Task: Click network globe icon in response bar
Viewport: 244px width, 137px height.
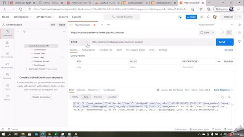Action: coord(158,90)
